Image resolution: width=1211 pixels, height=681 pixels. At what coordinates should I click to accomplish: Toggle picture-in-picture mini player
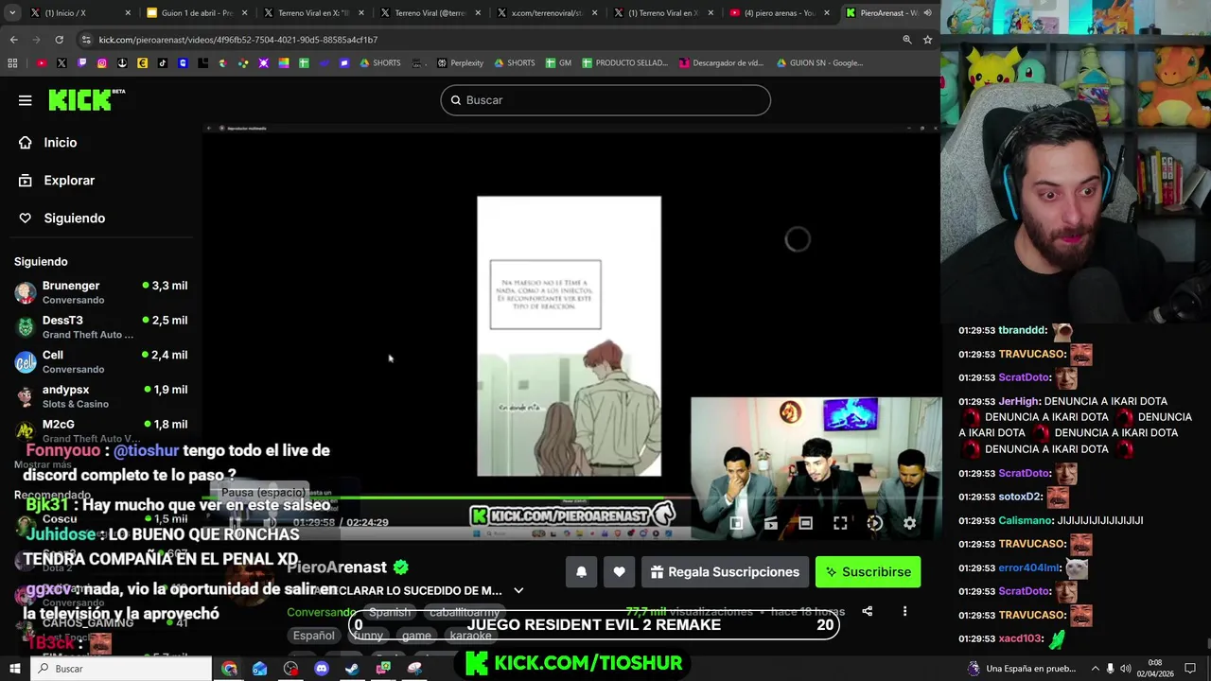tap(736, 523)
